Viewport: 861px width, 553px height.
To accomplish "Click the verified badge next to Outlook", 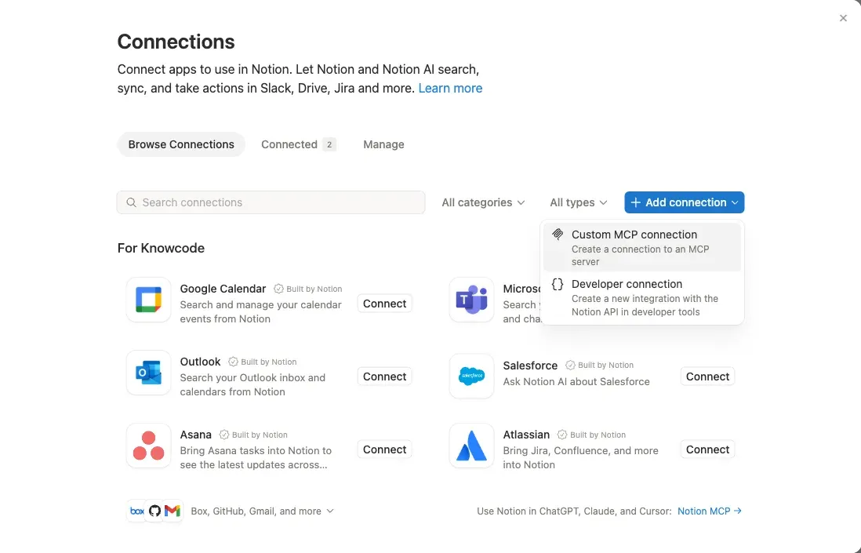I will coord(233,362).
